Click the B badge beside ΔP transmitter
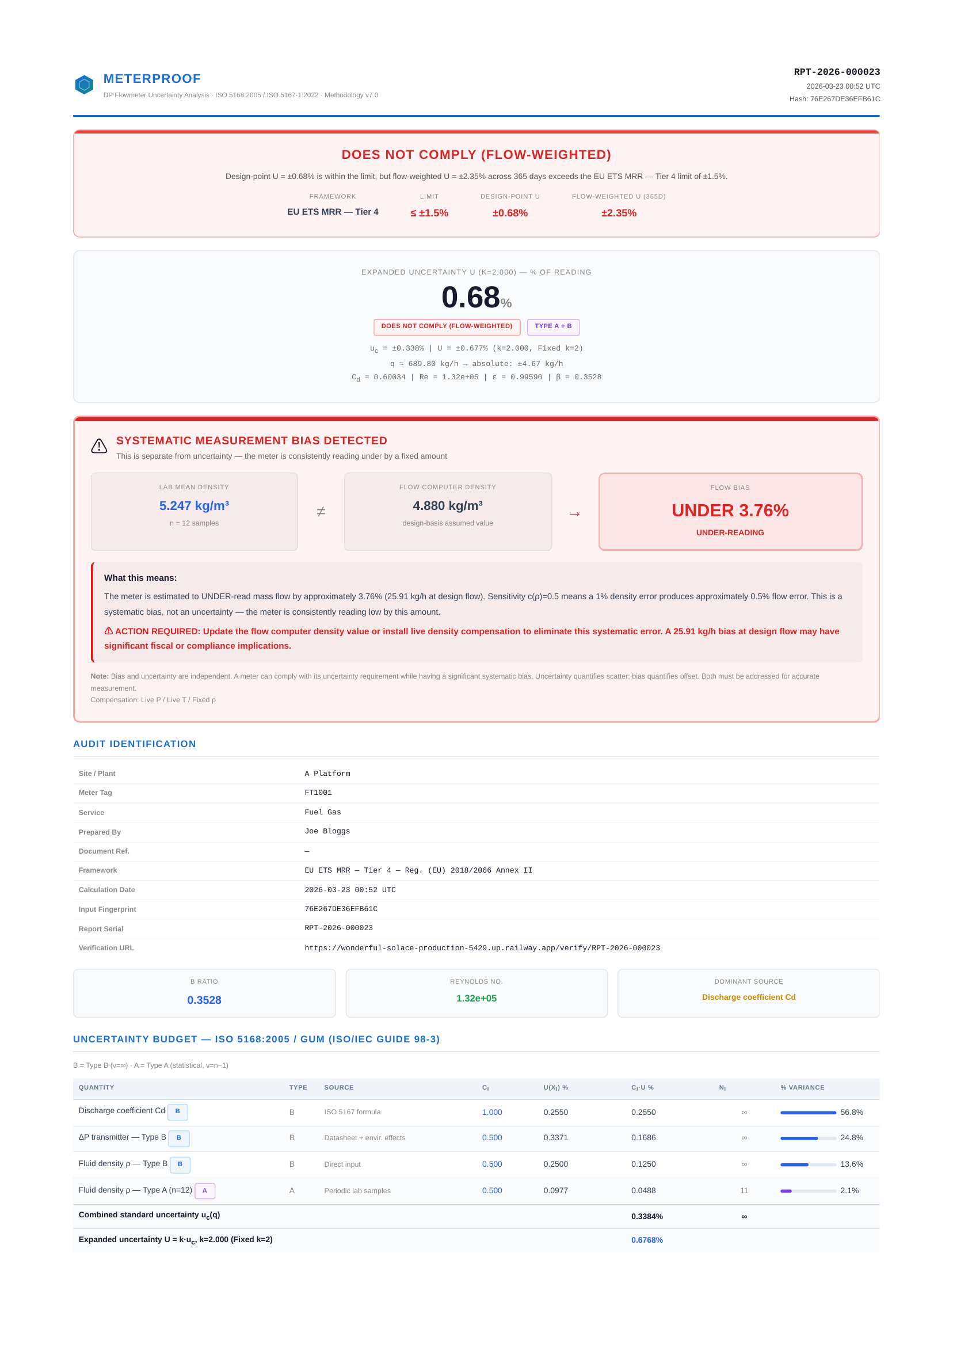This screenshot has height=1348, width=953. pyautogui.click(x=178, y=1138)
